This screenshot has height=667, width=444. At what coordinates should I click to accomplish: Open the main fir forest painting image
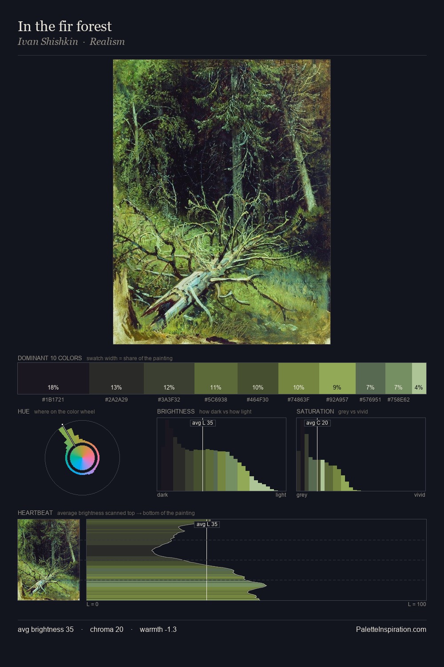(x=222, y=202)
